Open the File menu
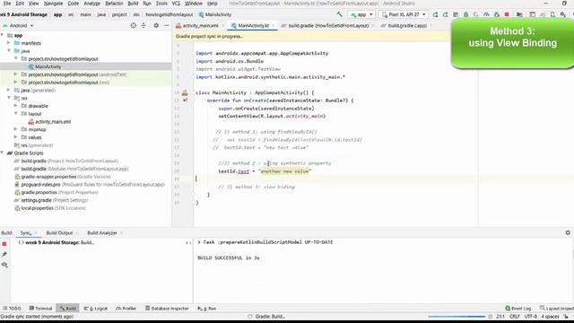Screen dimensions: 574x323 [x=7, y=4]
